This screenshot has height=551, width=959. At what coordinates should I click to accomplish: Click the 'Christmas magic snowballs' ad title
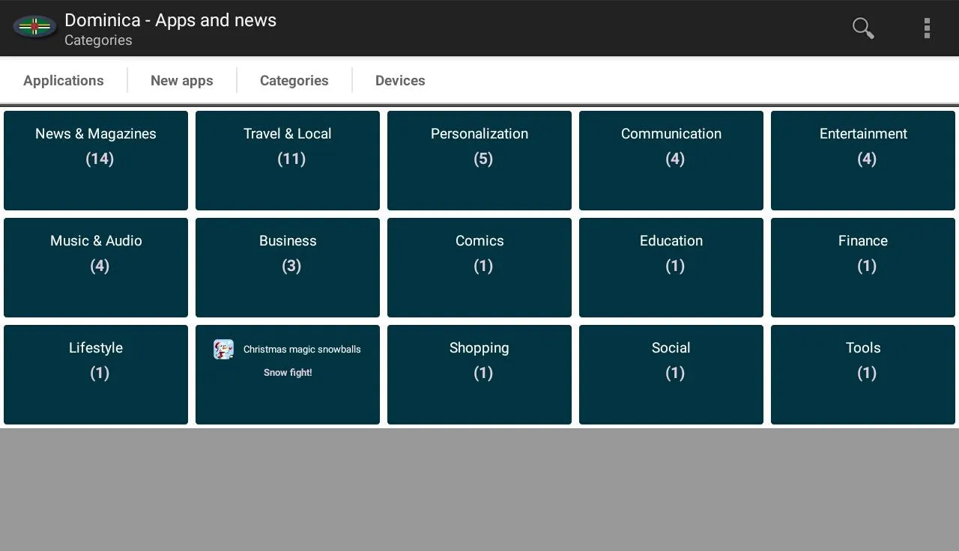302,349
